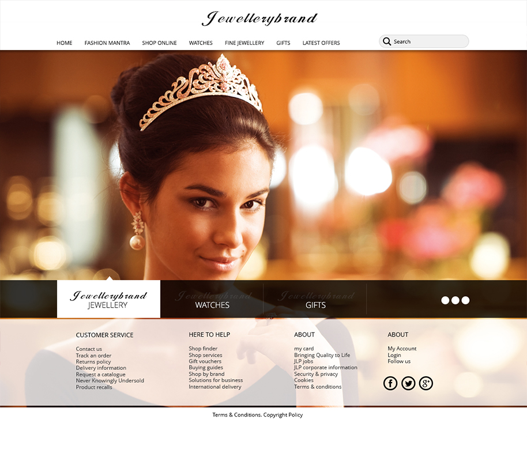The height and width of the screenshot is (461, 527).
Task: Switch to the Jewellerybrand GIFTS tab
Action: point(315,299)
